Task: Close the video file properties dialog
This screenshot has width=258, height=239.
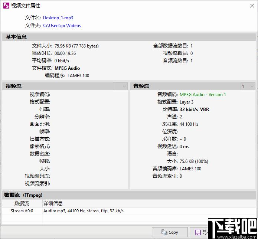Action: pyautogui.click(x=252, y=6)
